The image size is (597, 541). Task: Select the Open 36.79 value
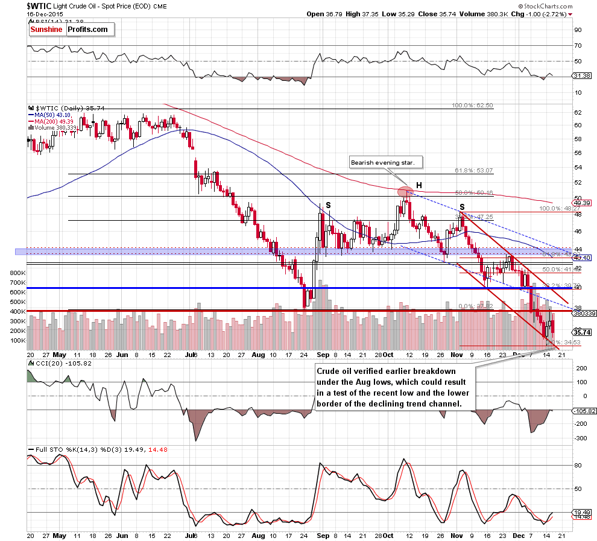tap(324, 14)
